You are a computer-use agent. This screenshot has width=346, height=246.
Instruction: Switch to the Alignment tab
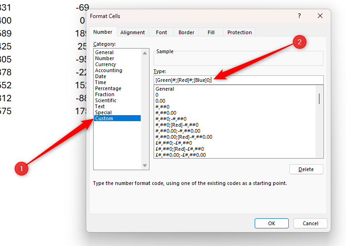pyautogui.click(x=132, y=32)
